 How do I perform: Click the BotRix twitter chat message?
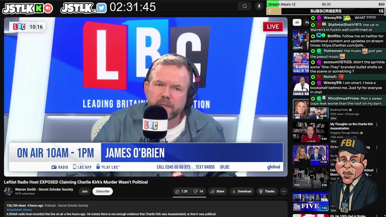tap(347, 41)
